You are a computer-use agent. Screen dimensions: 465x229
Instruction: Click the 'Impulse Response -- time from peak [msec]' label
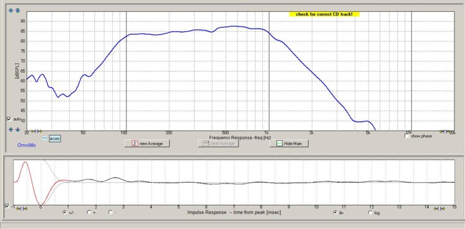[234, 212]
